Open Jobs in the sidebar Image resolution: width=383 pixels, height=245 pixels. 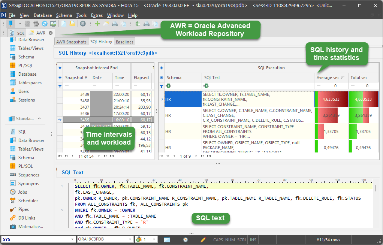pyautogui.click(x=18, y=192)
